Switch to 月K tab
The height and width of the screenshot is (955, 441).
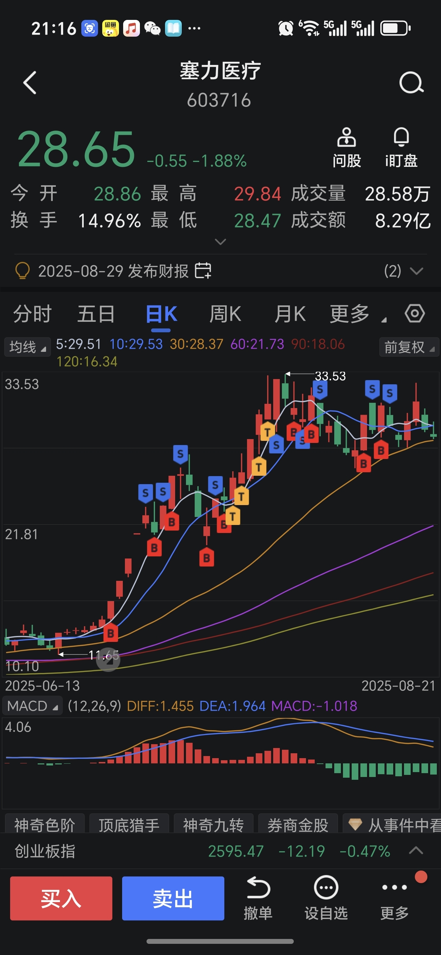(x=290, y=314)
